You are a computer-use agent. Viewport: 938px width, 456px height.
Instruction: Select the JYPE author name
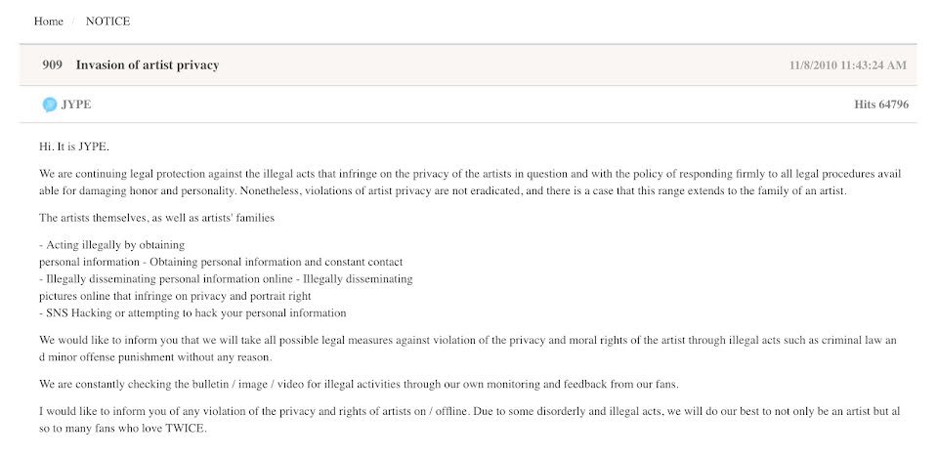76,104
